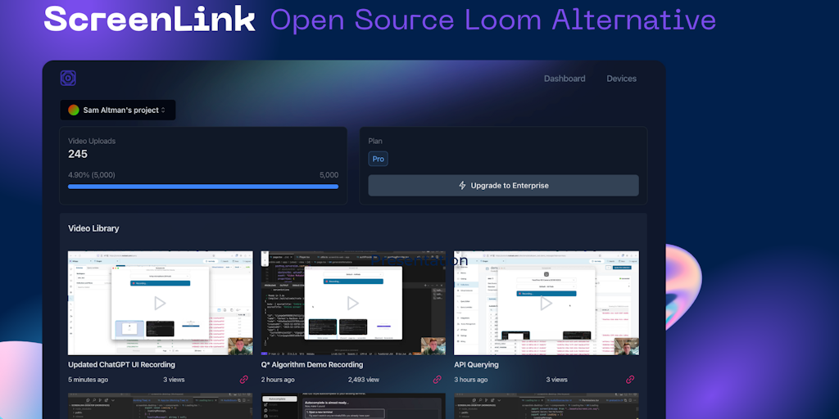Viewport: 839px width, 419px height.
Task: Open API Querying title
Action: [x=476, y=364]
